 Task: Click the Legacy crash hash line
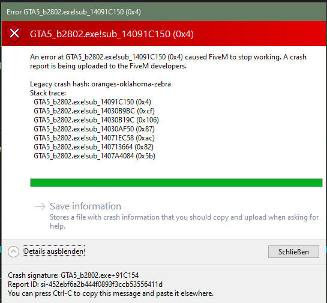click(x=101, y=84)
